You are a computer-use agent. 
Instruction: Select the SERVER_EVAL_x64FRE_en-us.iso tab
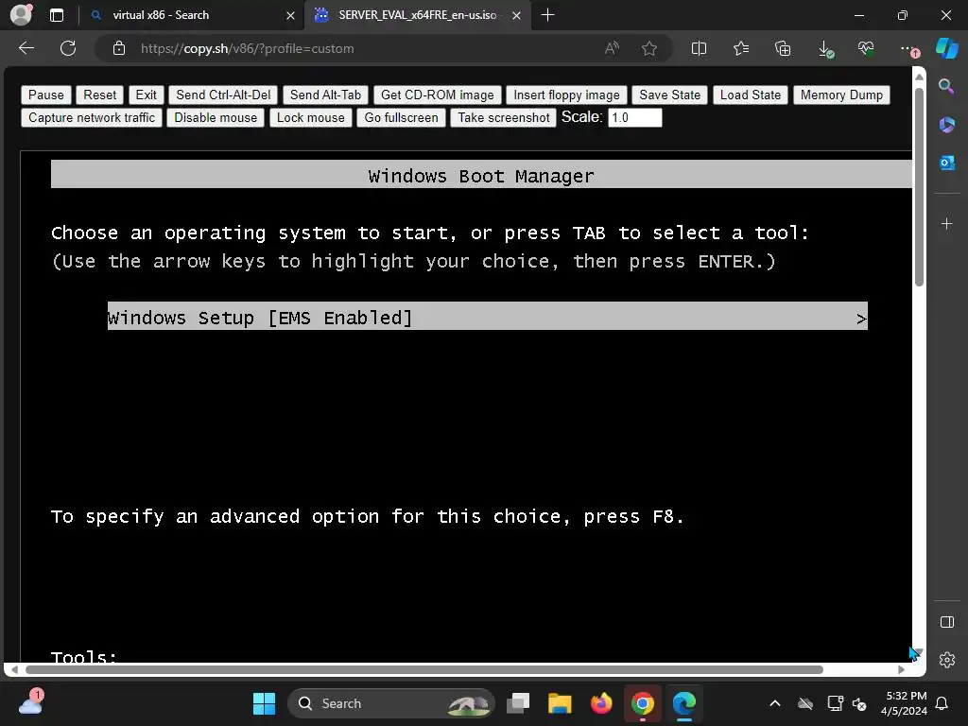click(417, 15)
